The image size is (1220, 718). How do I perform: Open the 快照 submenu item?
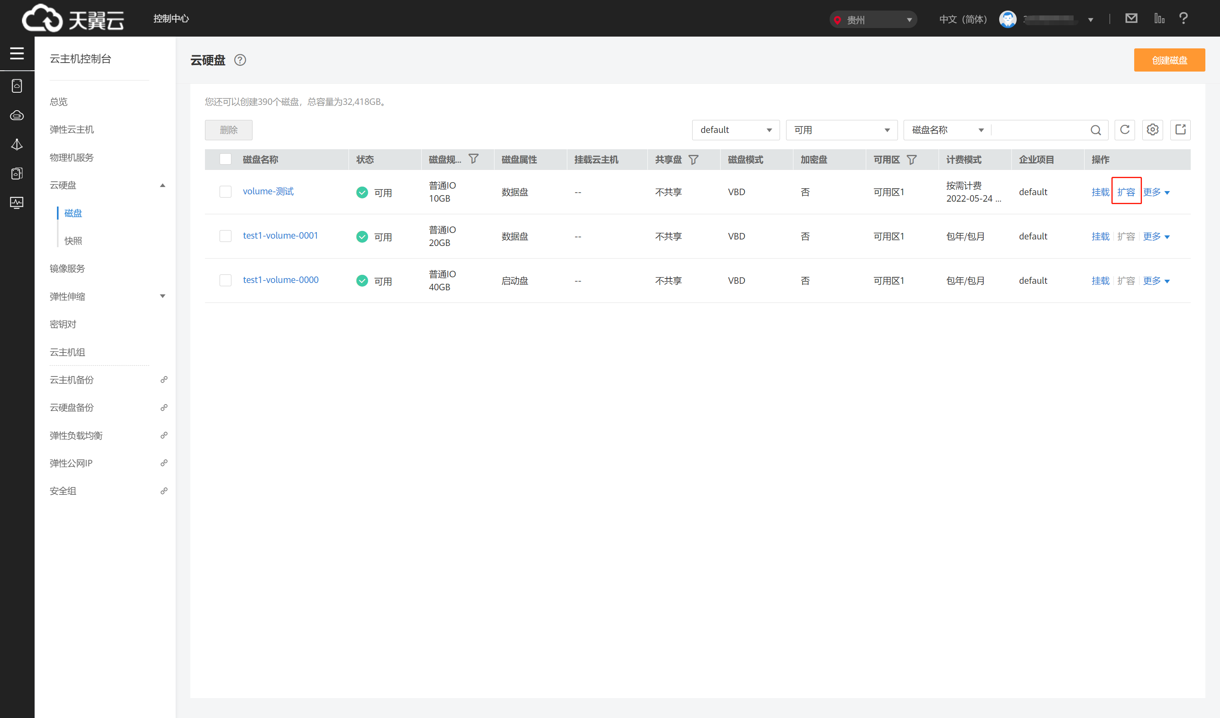[x=73, y=241]
